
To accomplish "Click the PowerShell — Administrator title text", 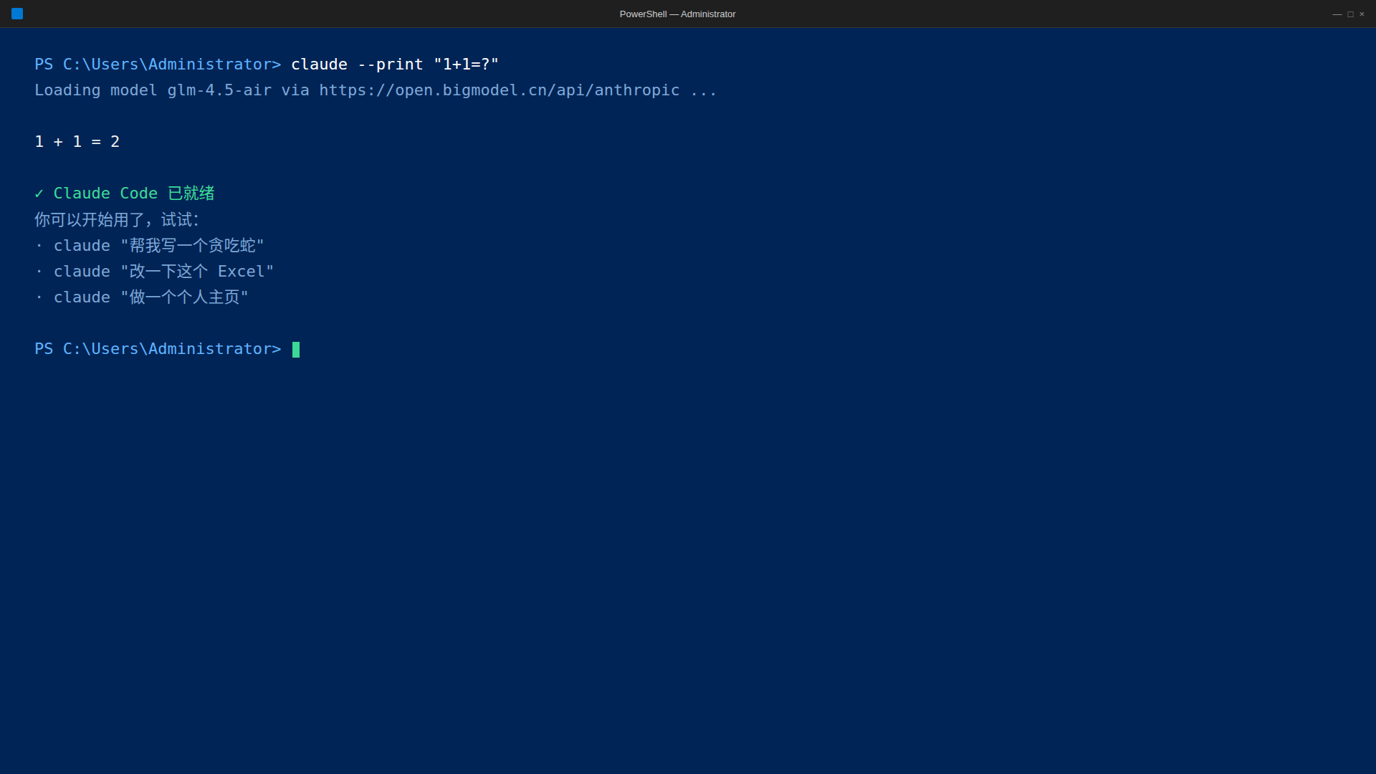I will (677, 14).
